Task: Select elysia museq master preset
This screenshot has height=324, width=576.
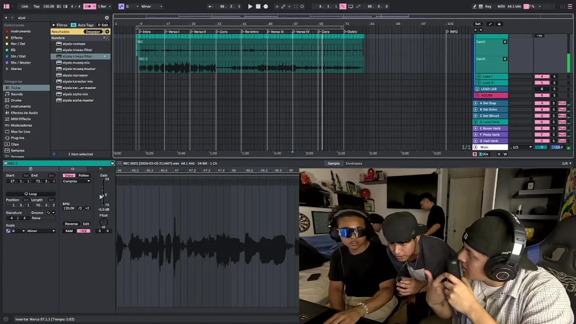Action: (79, 69)
